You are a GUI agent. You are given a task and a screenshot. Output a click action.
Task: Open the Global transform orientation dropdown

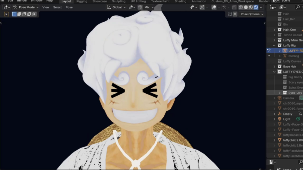(x=116, y=7)
